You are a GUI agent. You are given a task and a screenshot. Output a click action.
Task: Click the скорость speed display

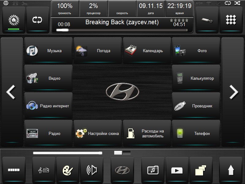click(x=122, y=9)
